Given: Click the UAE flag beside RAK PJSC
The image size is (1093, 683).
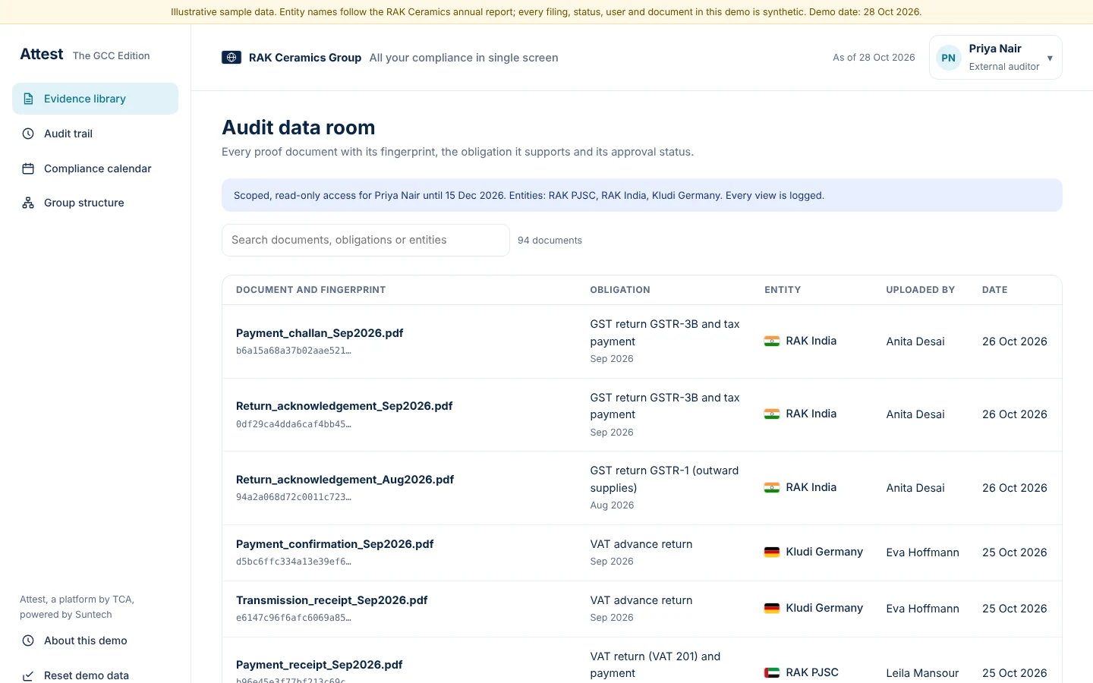Looking at the screenshot, I should point(772,672).
